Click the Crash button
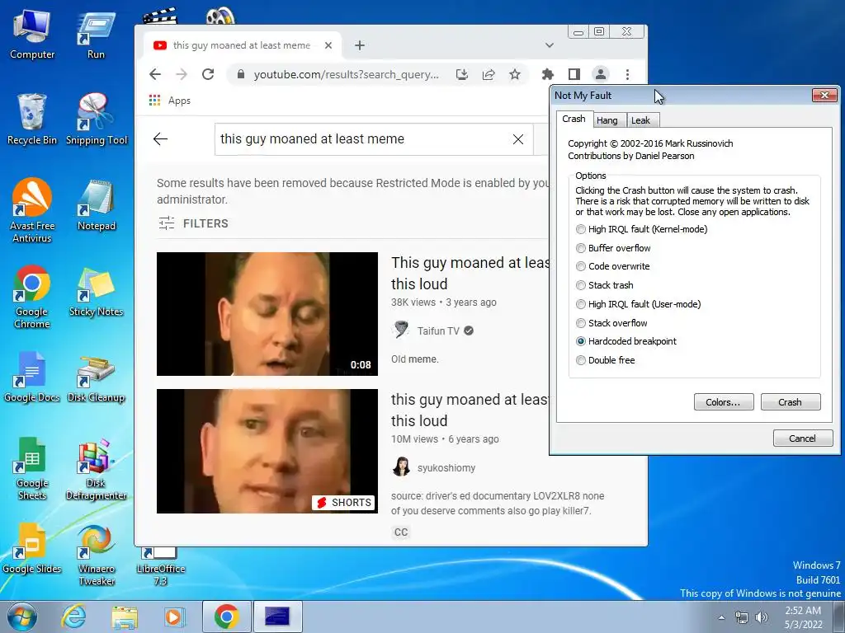Image resolution: width=845 pixels, height=633 pixels. (790, 402)
